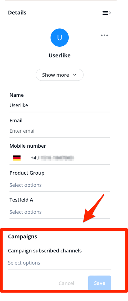
Task: Click the Show more button
Action: (59, 75)
